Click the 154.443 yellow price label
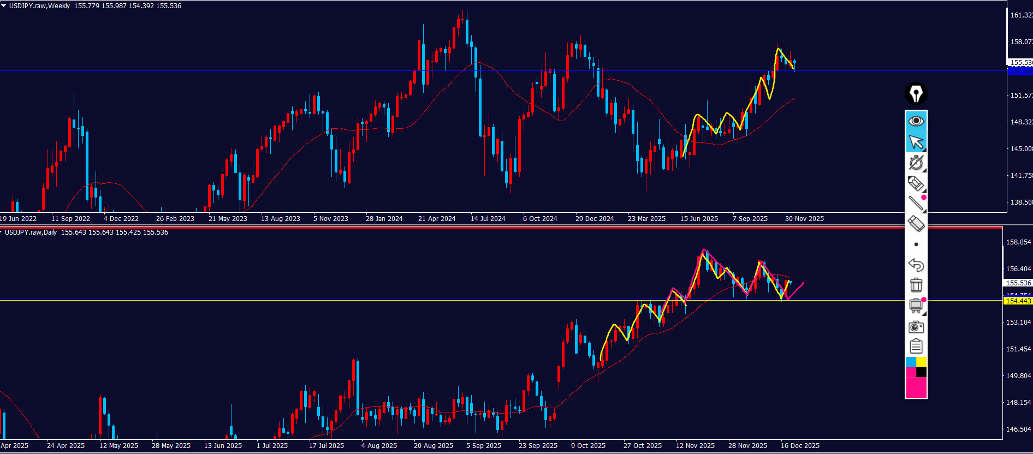The image size is (1033, 454). [1018, 301]
